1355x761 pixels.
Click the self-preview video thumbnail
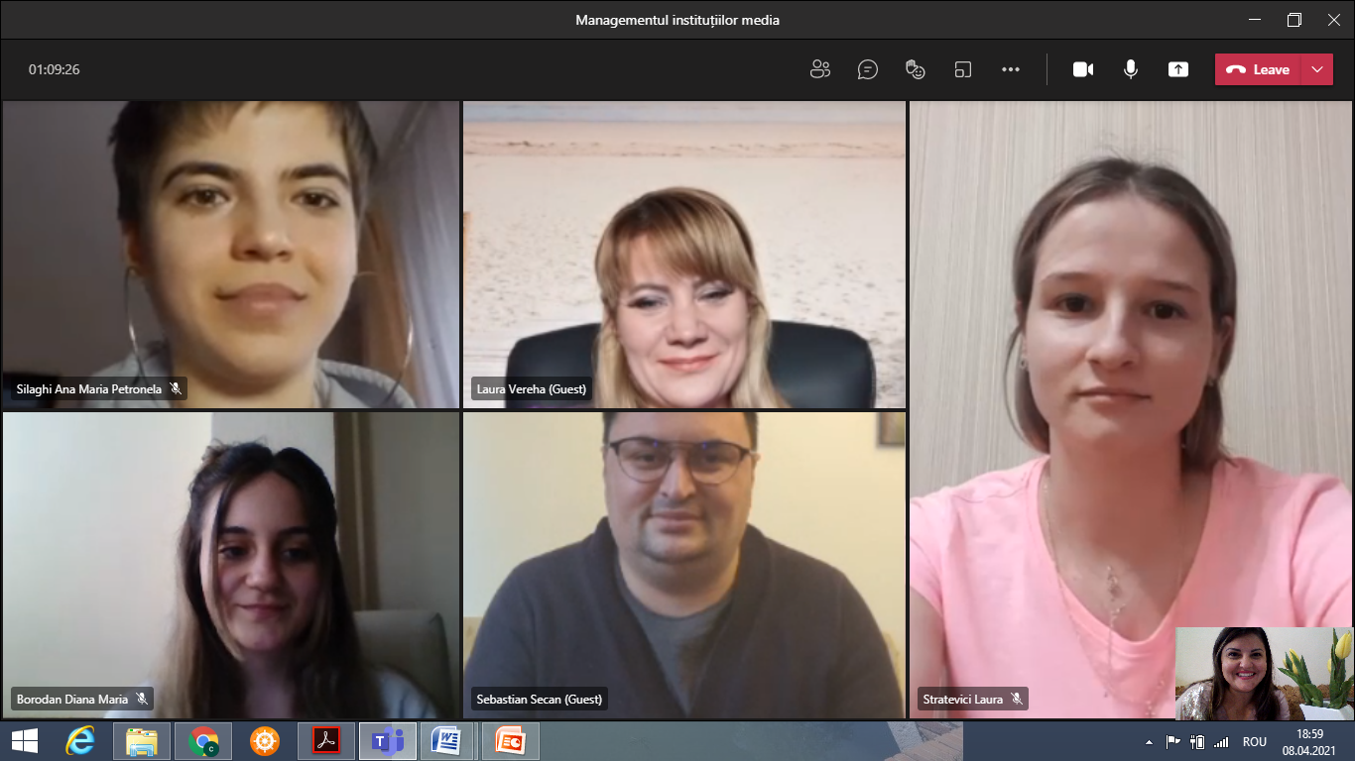(1264, 673)
